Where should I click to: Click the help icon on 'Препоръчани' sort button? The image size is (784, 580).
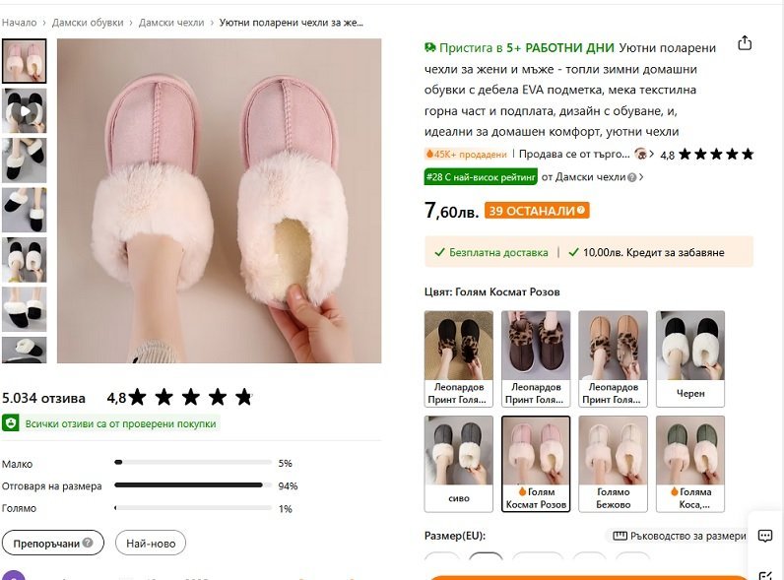click(88, 543)
